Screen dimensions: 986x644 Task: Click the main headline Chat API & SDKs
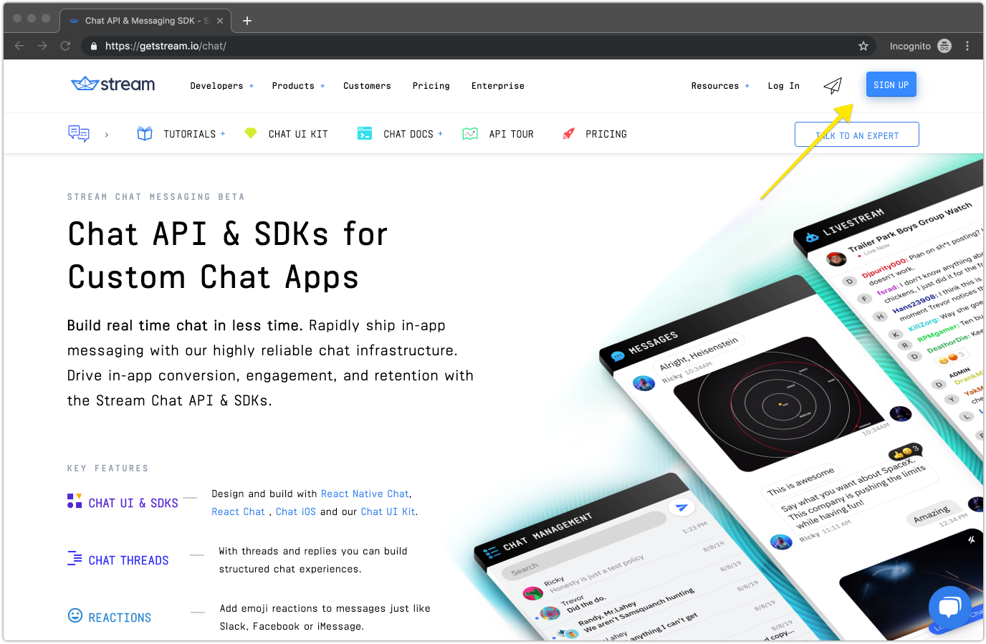(x=228, y=256)
